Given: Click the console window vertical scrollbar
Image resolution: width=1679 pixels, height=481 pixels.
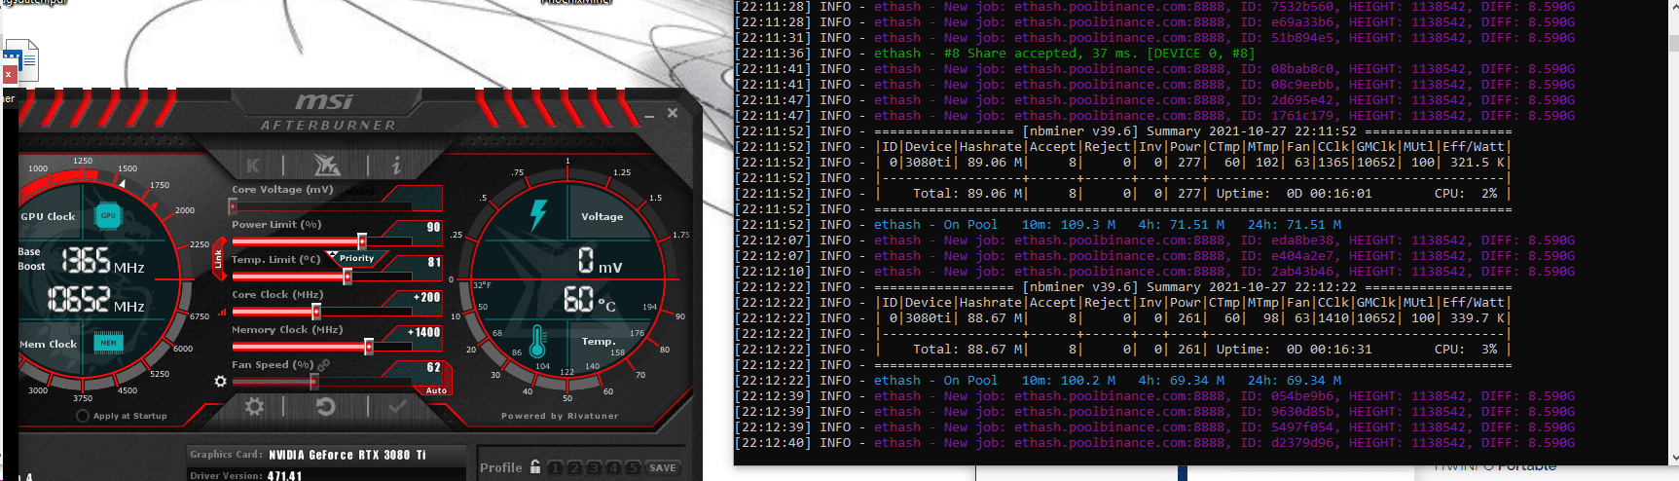Looking at the screenshot, I should point(1672,232).
